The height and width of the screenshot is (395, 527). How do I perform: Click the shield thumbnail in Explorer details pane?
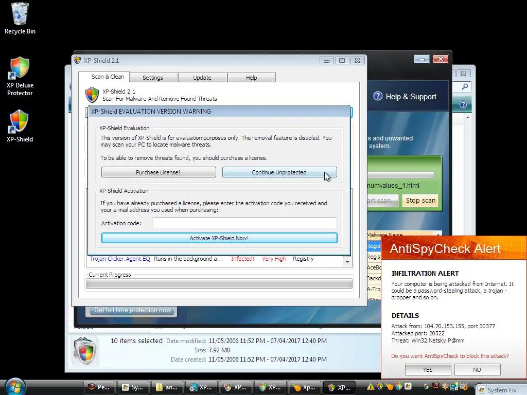[x=85, y=351]
